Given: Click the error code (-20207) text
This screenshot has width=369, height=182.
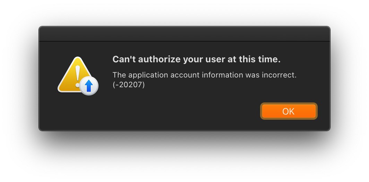Looking at the screenshot, I should pos(129,85).
